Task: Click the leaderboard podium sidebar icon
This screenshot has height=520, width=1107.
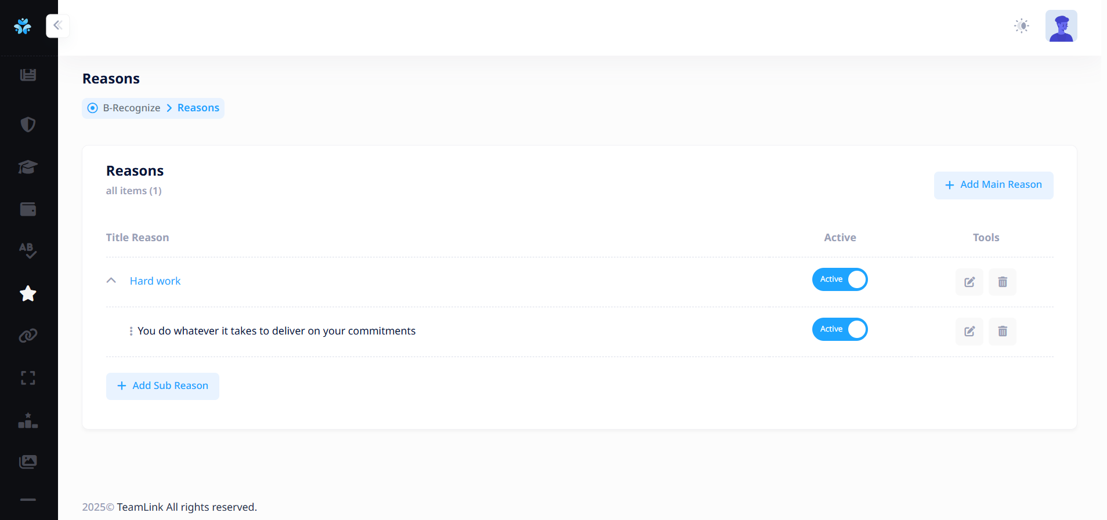Action: (x=28, y=420)
